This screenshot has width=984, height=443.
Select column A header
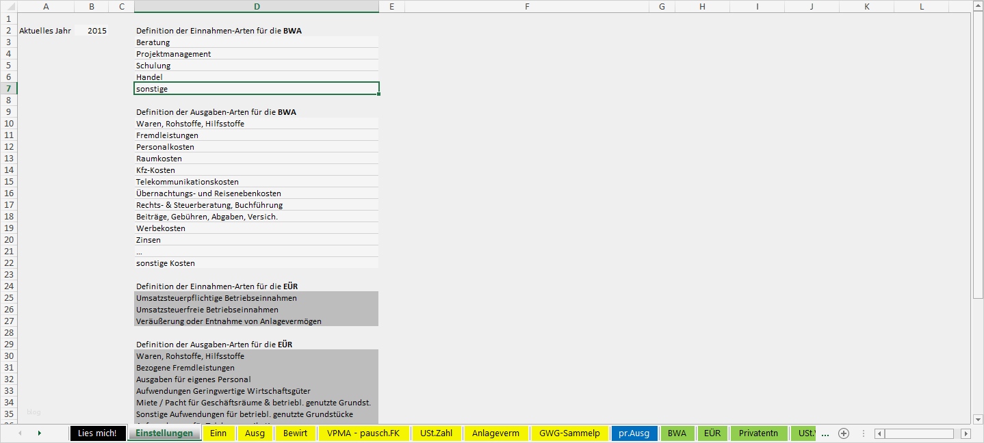tap(46, 6)
